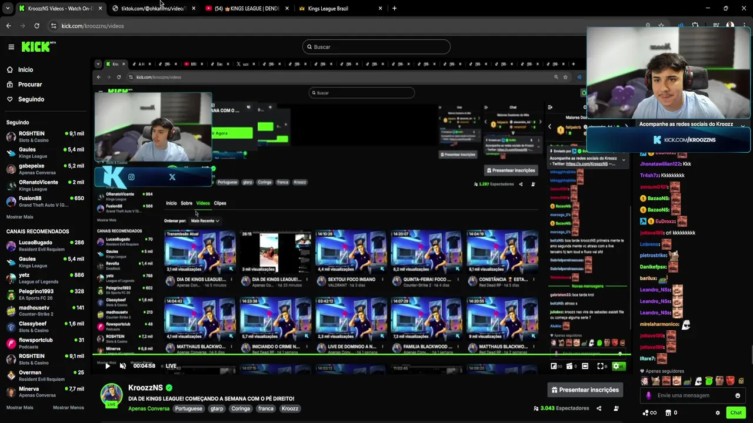The width and height of the screenshot is (753, 423).
Task: Close the KroozzNS Videos browser tab
Action: coord(101,8)
